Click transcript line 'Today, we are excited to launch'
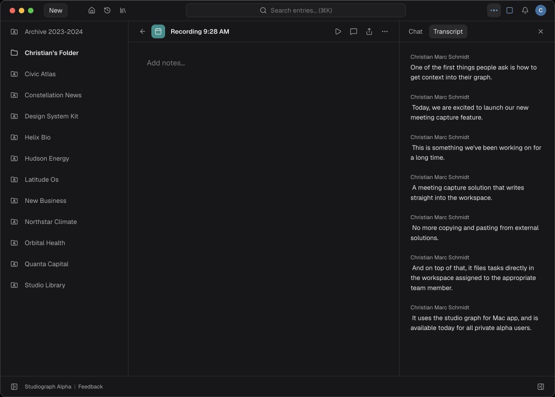Screen dimensions: 555x397 click(x=470, y=112)
